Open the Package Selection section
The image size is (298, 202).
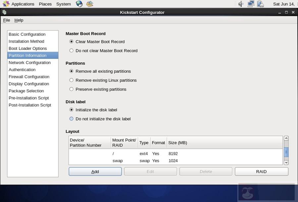point(26,91)
